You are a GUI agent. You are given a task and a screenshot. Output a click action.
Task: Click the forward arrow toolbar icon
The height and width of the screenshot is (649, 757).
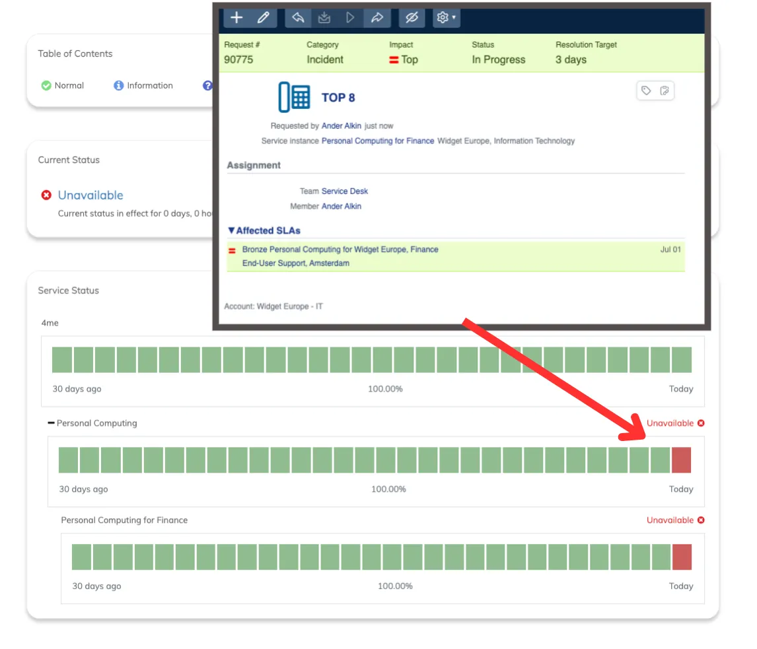click(377, 18)
